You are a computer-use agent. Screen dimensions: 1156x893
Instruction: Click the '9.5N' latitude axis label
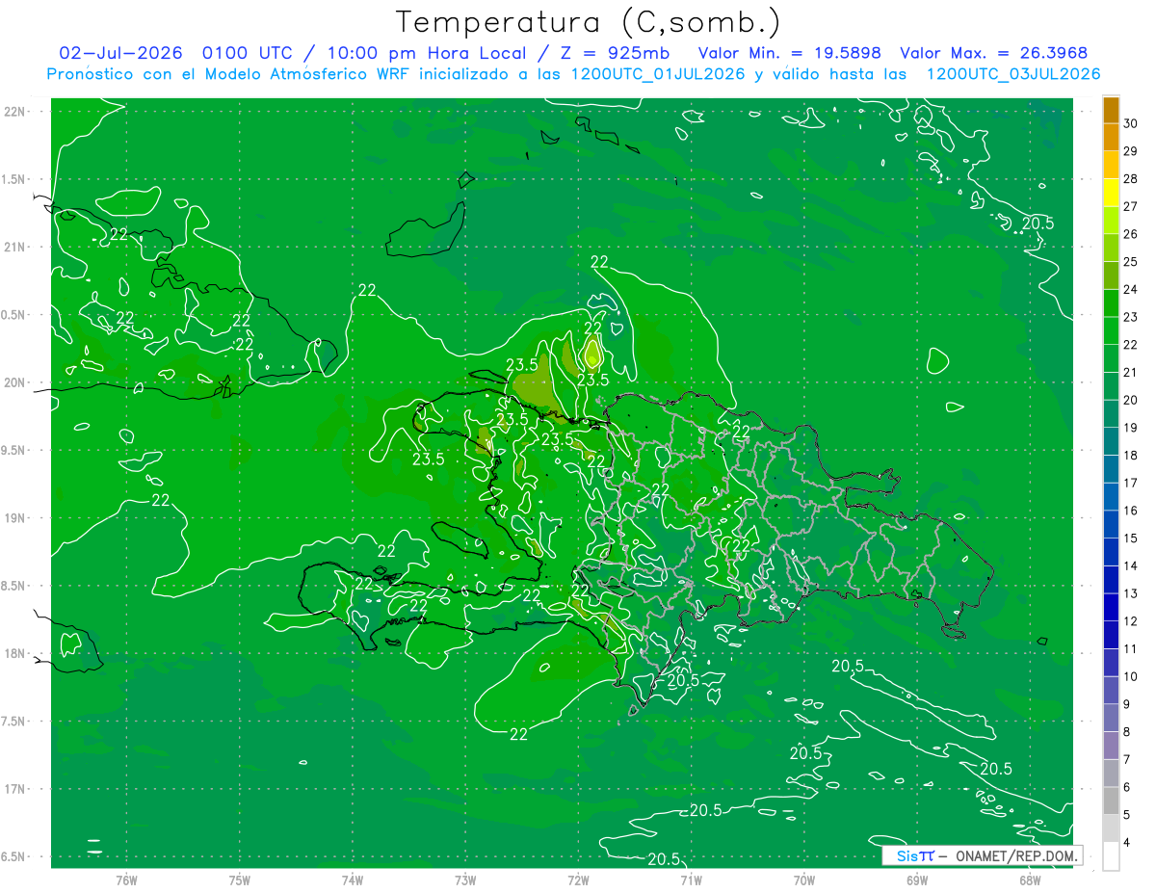(x=14, y=450)
